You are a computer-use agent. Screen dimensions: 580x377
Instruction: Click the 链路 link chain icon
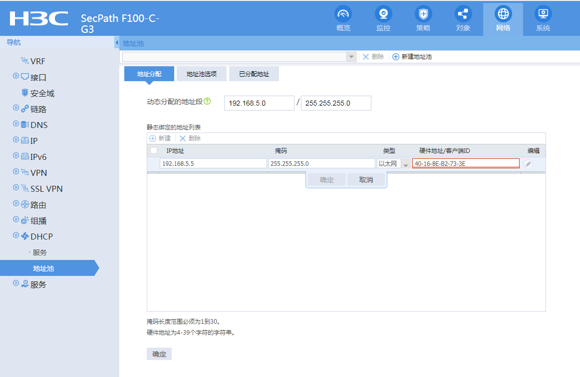coord(25,109)
